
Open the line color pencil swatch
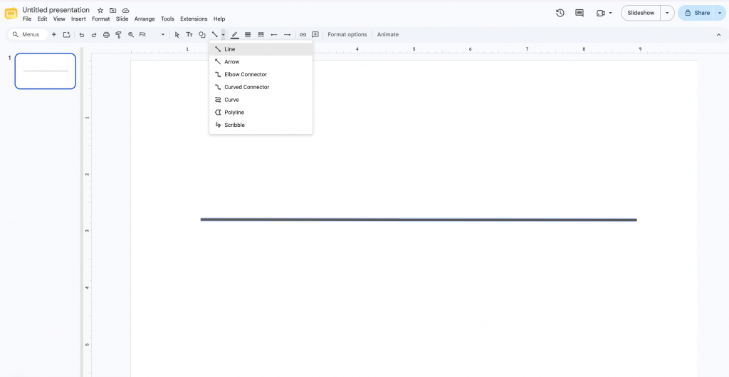(x=235, y=35)
